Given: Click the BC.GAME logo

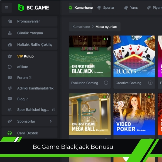Looking at the screenshot, I should (x=33, y=8).
